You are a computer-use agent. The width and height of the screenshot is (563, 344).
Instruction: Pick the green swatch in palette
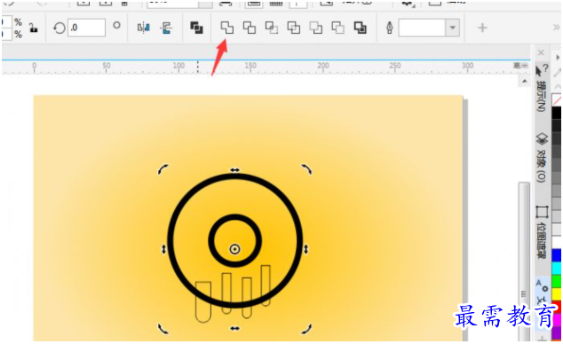click(x=557, y=281)
